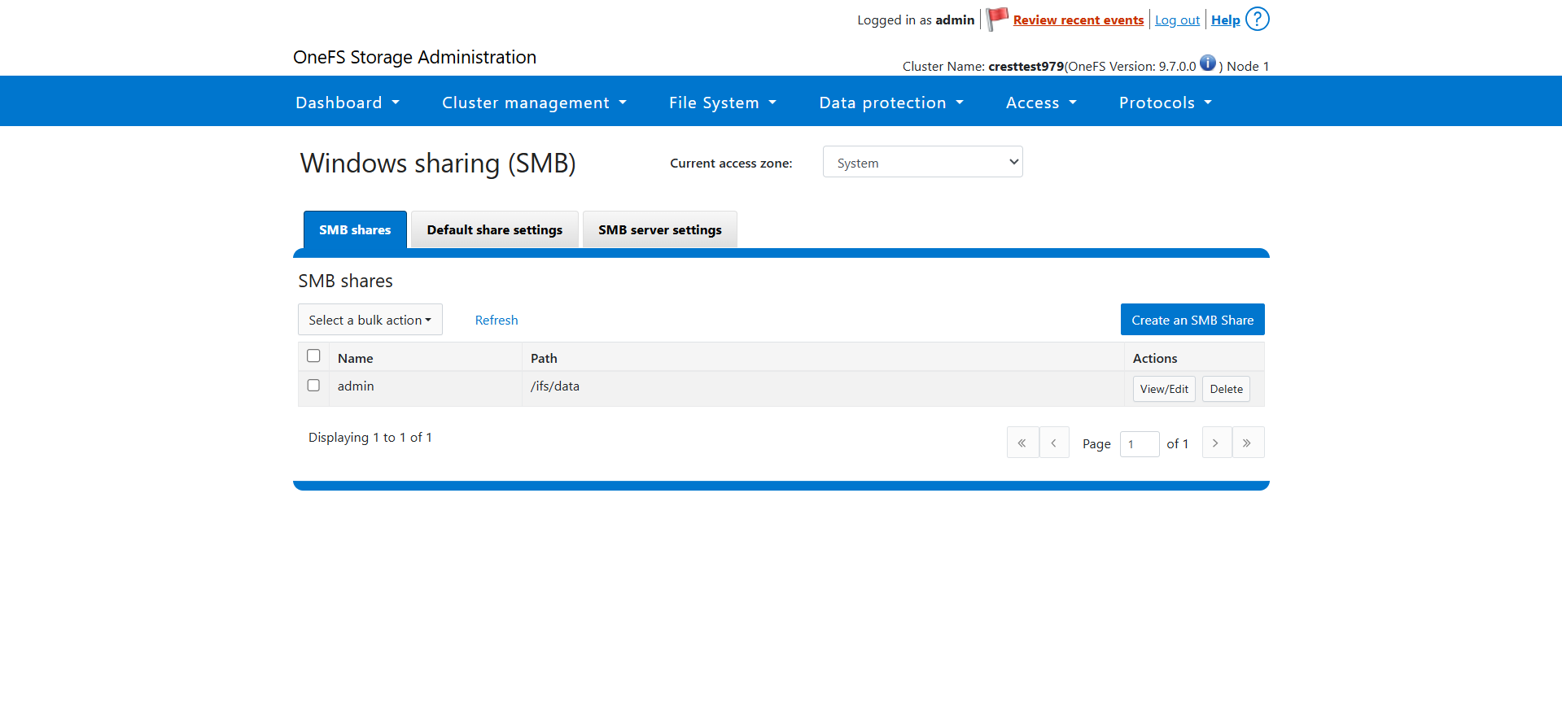Open the Access menu
The image size is (1562, 720).
tap(1041, 103)
